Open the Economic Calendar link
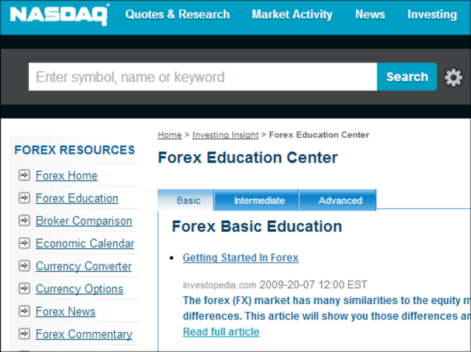 (x=85, y=244)
